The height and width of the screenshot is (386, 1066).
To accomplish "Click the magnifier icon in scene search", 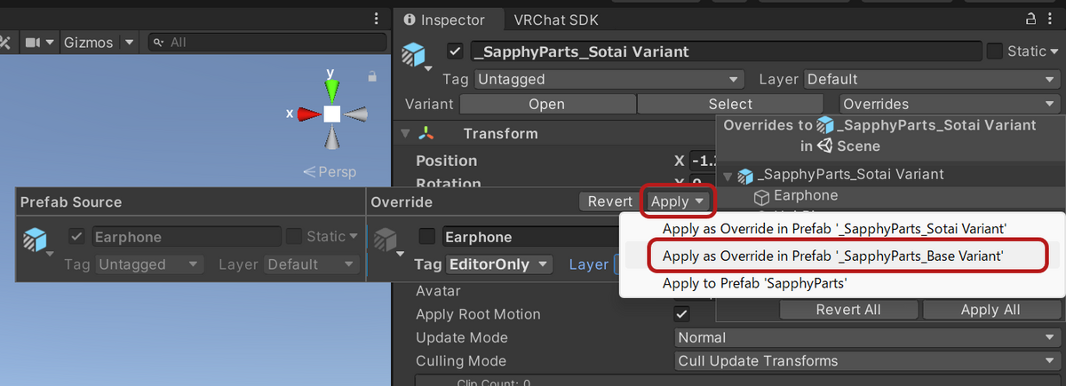I will click(158, 42).
